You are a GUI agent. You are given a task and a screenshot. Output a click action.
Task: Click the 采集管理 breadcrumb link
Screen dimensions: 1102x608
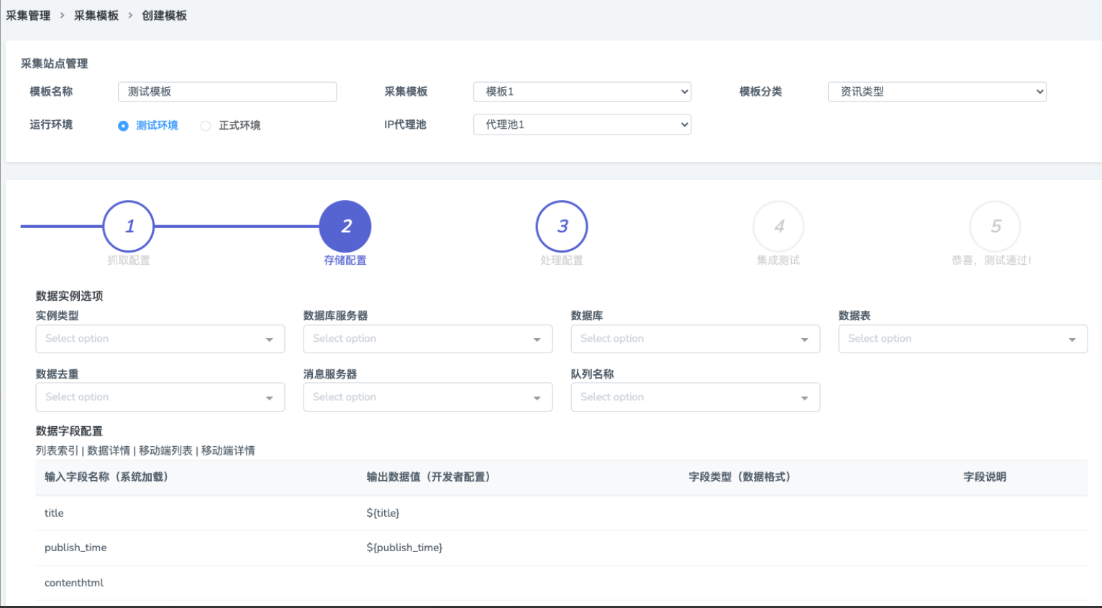[x=28, y=16]
